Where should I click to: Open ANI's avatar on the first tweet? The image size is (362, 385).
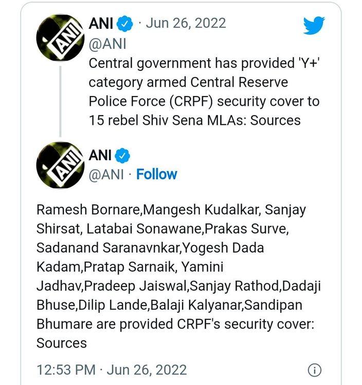tap(60, 37)
